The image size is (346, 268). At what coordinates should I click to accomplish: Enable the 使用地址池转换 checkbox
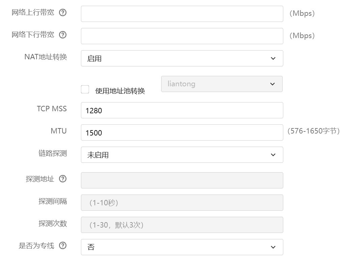tap(85, 89)
